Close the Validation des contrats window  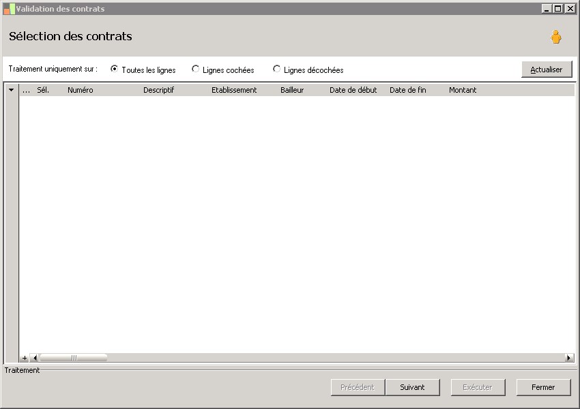pos(570,8)
